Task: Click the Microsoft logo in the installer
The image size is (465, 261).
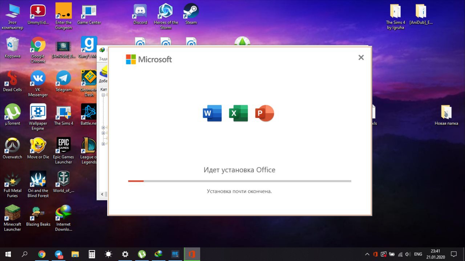Action: point(149,59)
